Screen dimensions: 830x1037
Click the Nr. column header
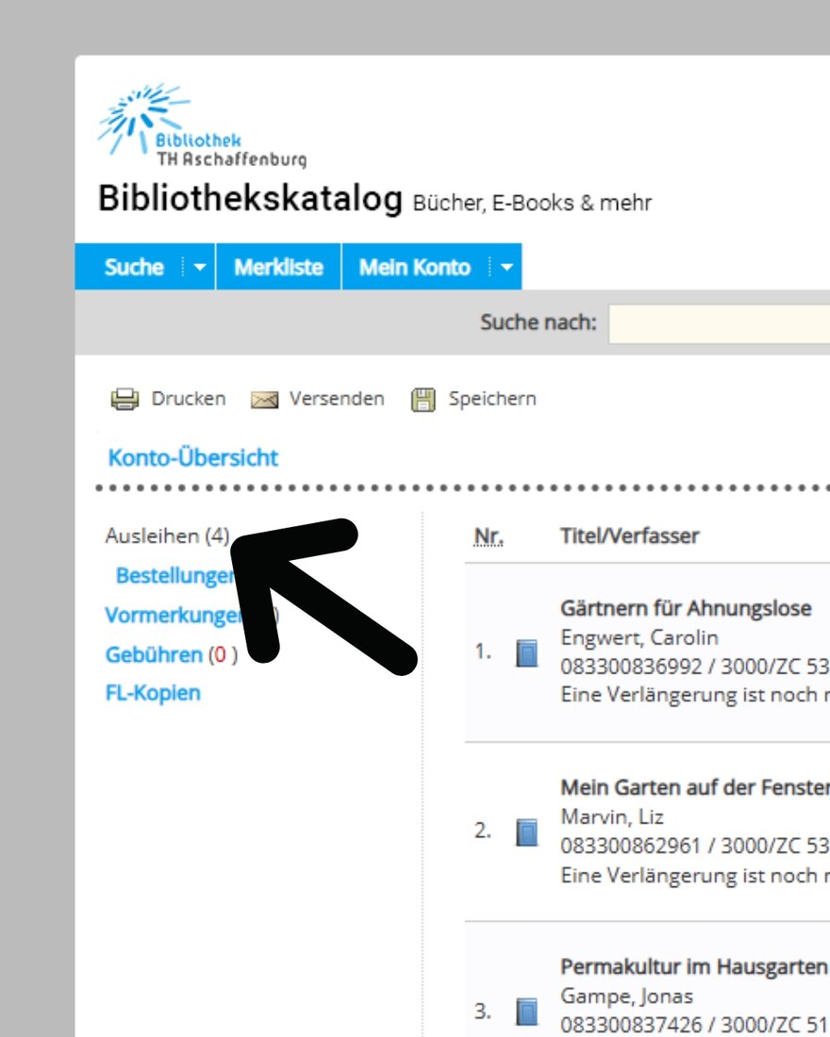point(489,536)
